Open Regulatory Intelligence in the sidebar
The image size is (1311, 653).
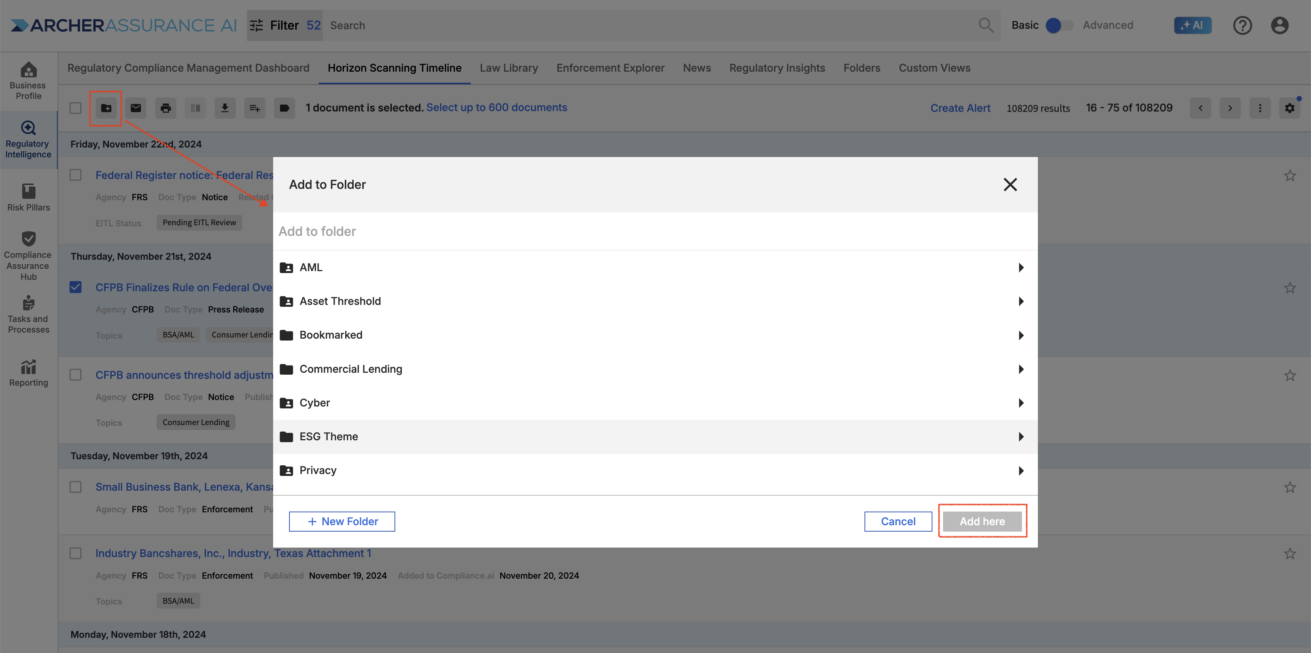click(x=28, y=140)
